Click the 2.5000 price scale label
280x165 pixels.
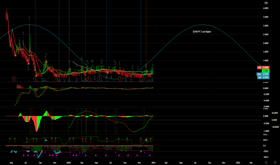266,34
